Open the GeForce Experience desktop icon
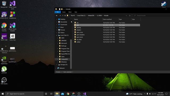This screenshot has width=170, height=96. pos(4,60)
